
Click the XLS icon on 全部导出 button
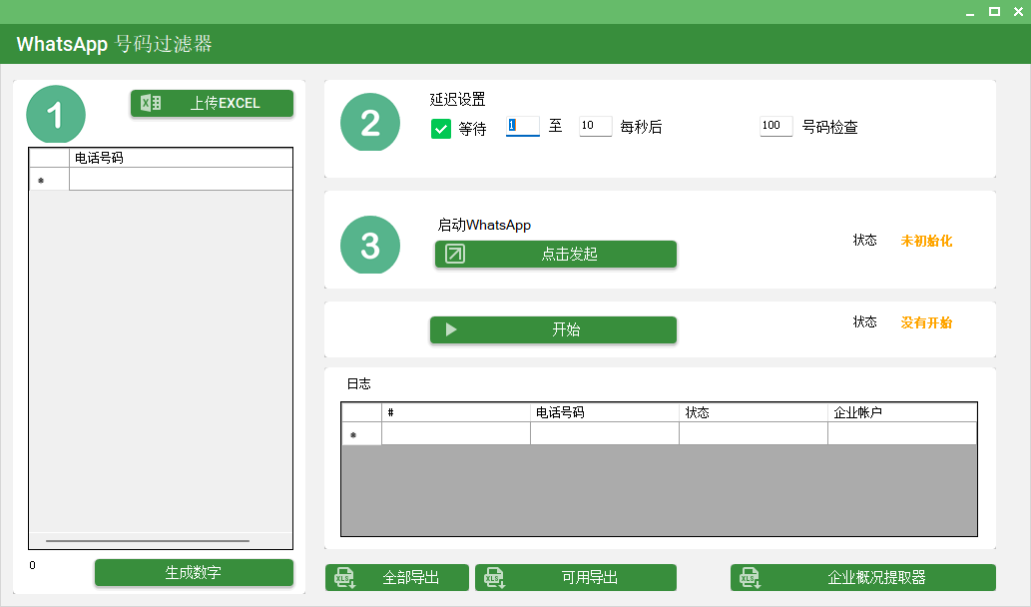coord(345,578)
